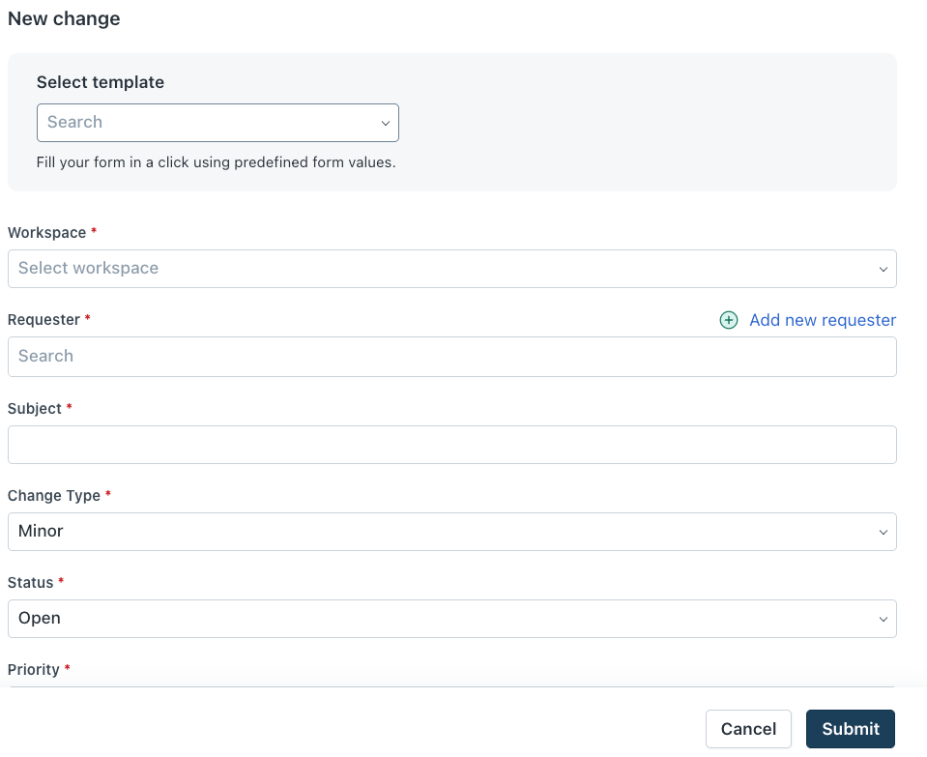
Task: Click the Requester field label
Action: point(43,319)
